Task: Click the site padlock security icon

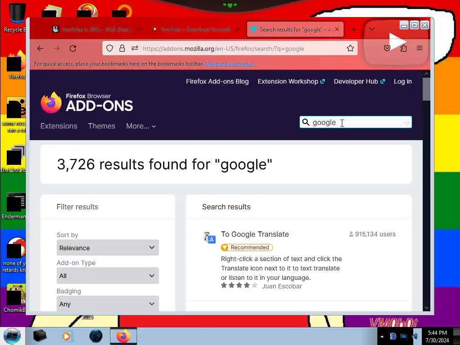Action: (x=122, y=48)
